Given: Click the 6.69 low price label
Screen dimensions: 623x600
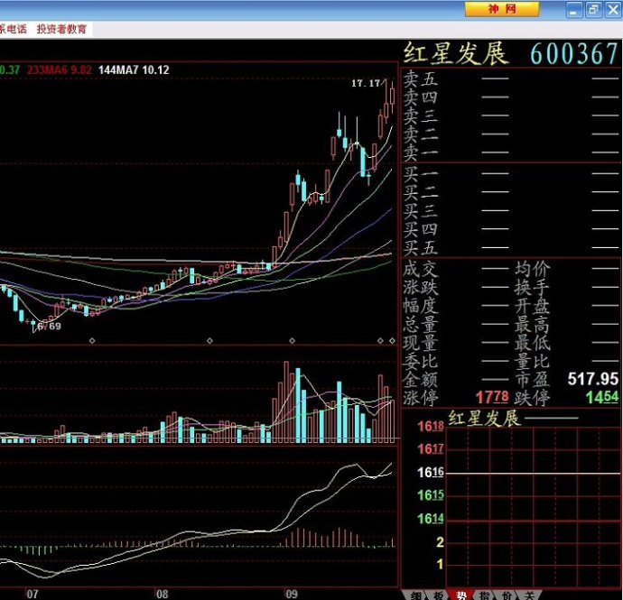Looking at the screenshot, I should 50,327.
